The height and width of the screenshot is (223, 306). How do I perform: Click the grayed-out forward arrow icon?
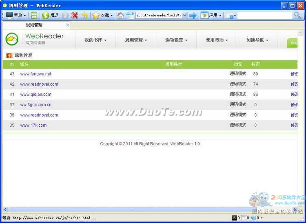[x=65, y=15]
